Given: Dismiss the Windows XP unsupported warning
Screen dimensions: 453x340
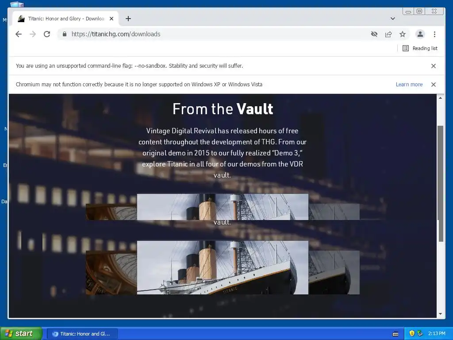Looking at the screenshot, I should (434, 85).
